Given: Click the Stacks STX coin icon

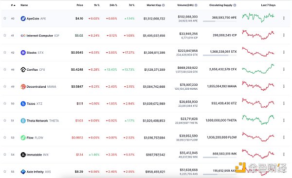Looking at the screenshot, I should tap(23, 53).
